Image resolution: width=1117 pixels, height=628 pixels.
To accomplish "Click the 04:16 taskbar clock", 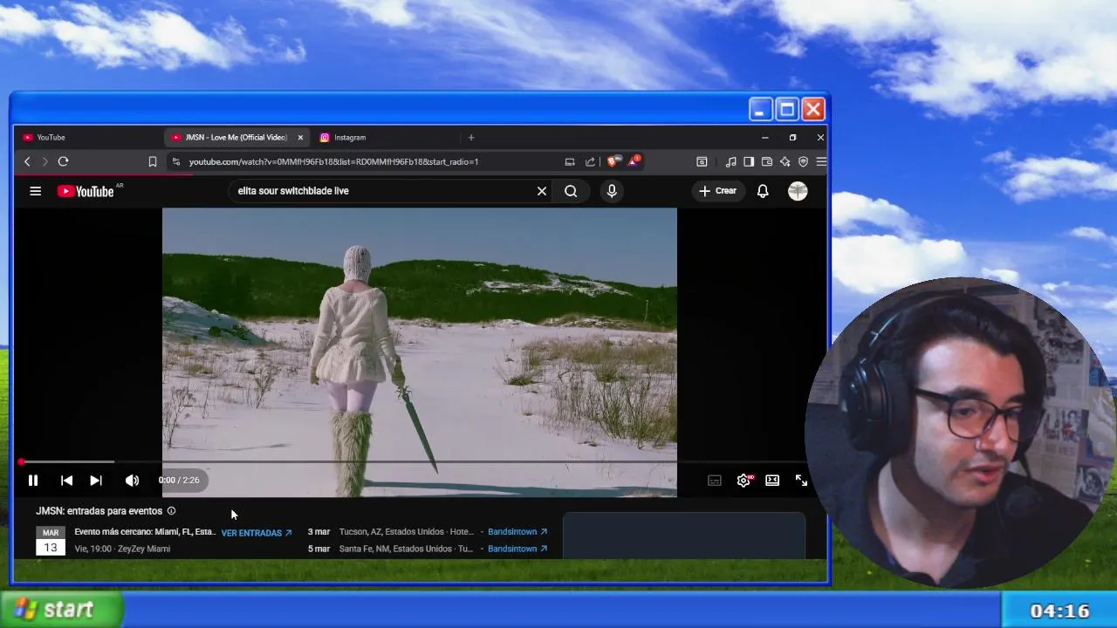I will (1059, 611).
